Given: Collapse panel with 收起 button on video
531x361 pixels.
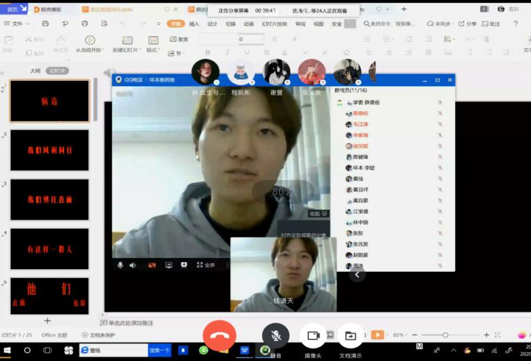Looking at the screenshot, I should tap(318, 214).
